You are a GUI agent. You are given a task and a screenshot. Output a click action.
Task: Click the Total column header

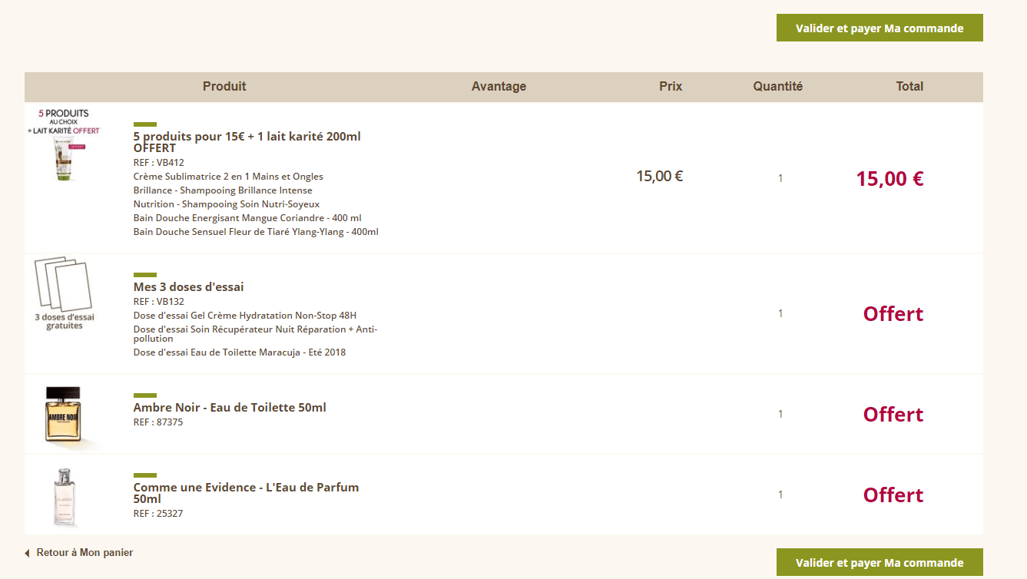909,87
